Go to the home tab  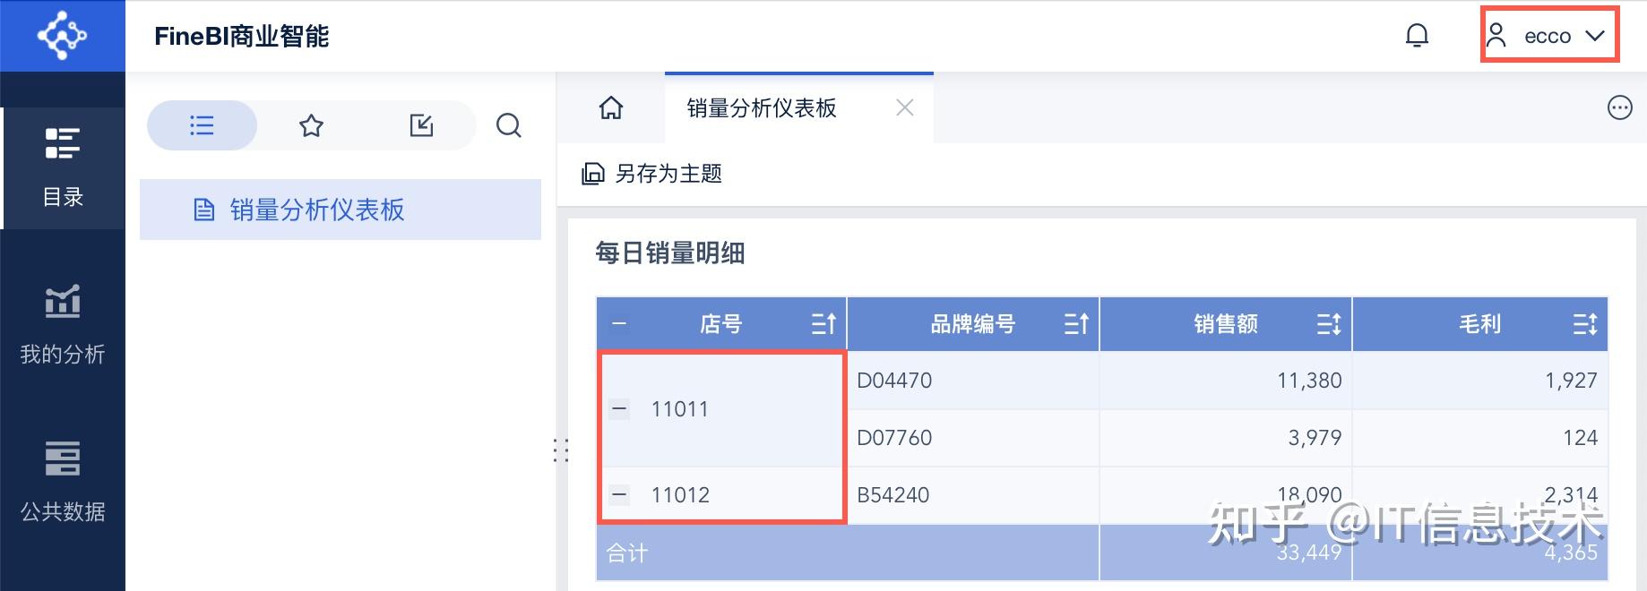tap(611, 108)
